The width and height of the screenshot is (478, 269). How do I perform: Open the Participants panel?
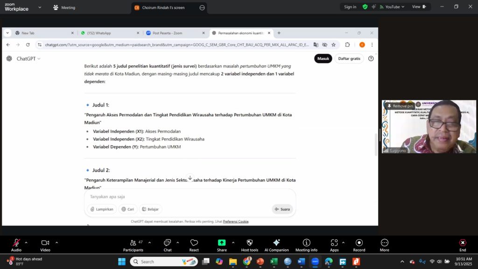pyautogui.click(x=133, y=245)
